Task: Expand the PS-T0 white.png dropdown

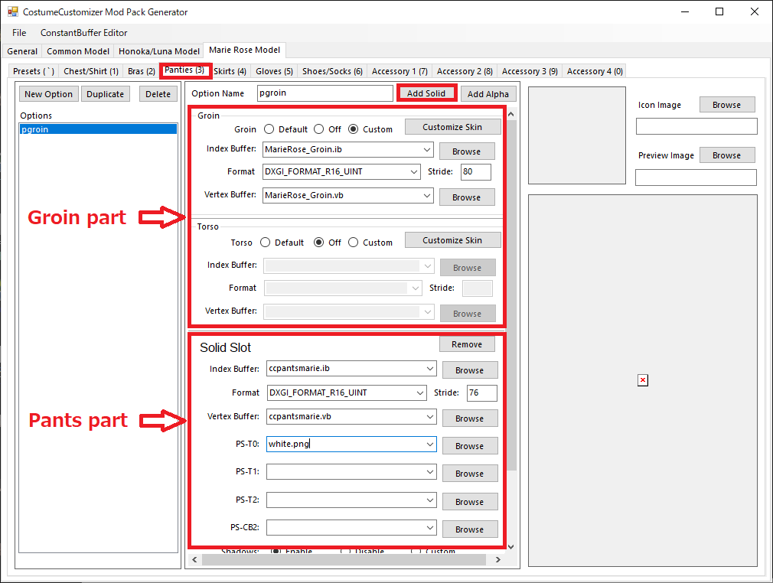Action: (430, 444)
